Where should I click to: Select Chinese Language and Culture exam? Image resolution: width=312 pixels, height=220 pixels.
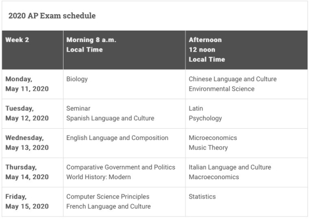233,79
